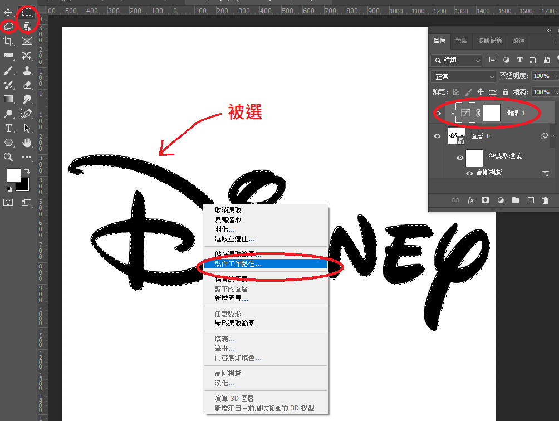Select the Object Selection tool

[x=27, y=26]
